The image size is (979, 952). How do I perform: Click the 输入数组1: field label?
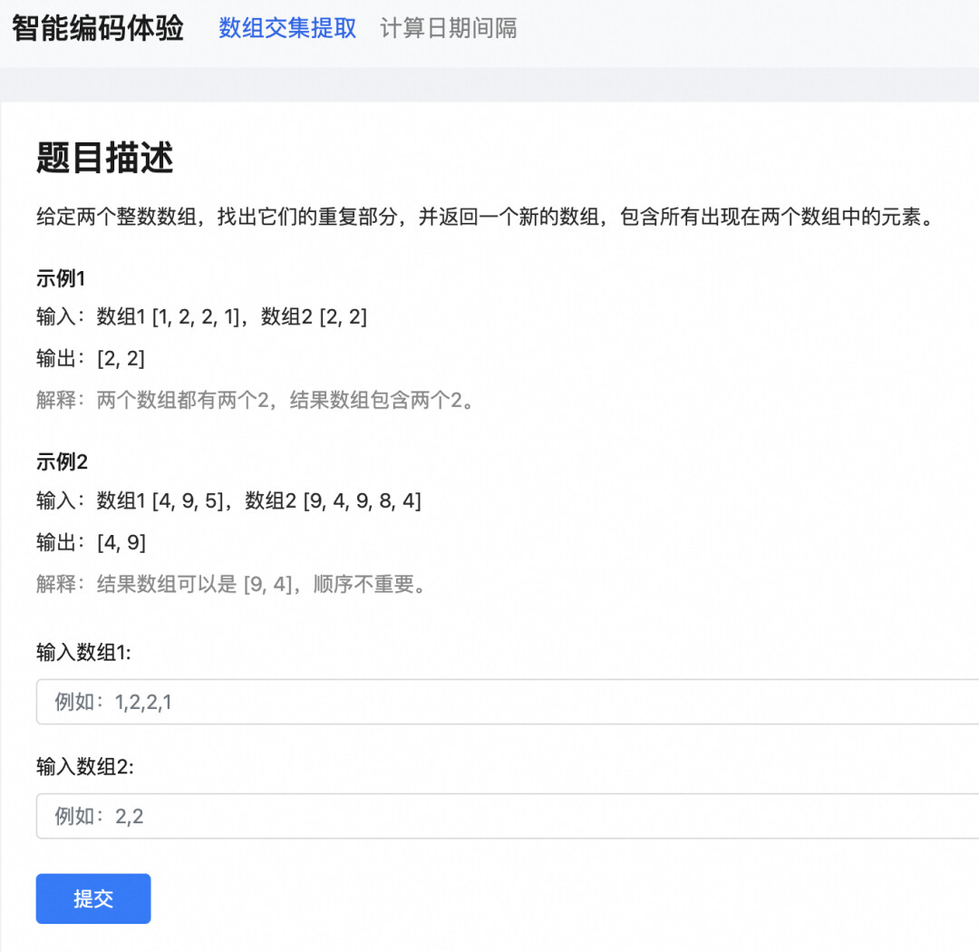(83, 652)
